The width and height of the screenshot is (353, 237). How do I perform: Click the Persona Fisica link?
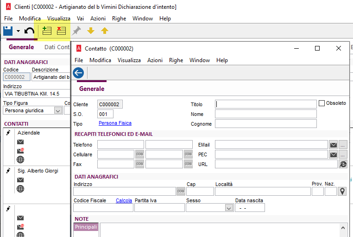point(115,123)
